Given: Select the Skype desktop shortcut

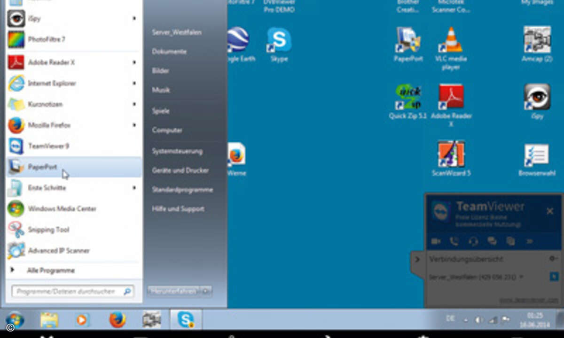Looking at the screenshot, I should (x=279, y=45).
